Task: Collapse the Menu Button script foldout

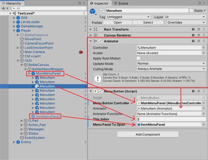Action: (x=90, y=91)
